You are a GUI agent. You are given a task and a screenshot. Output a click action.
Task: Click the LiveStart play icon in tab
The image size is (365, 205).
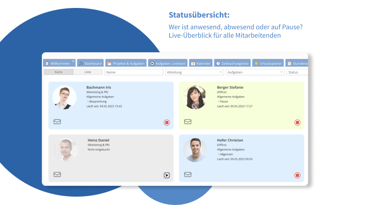tap(152, 63)
